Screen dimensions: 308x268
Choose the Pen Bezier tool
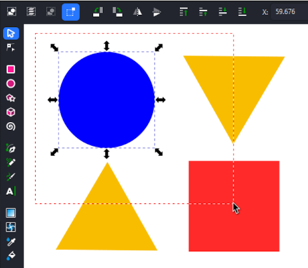click(10, 148)
